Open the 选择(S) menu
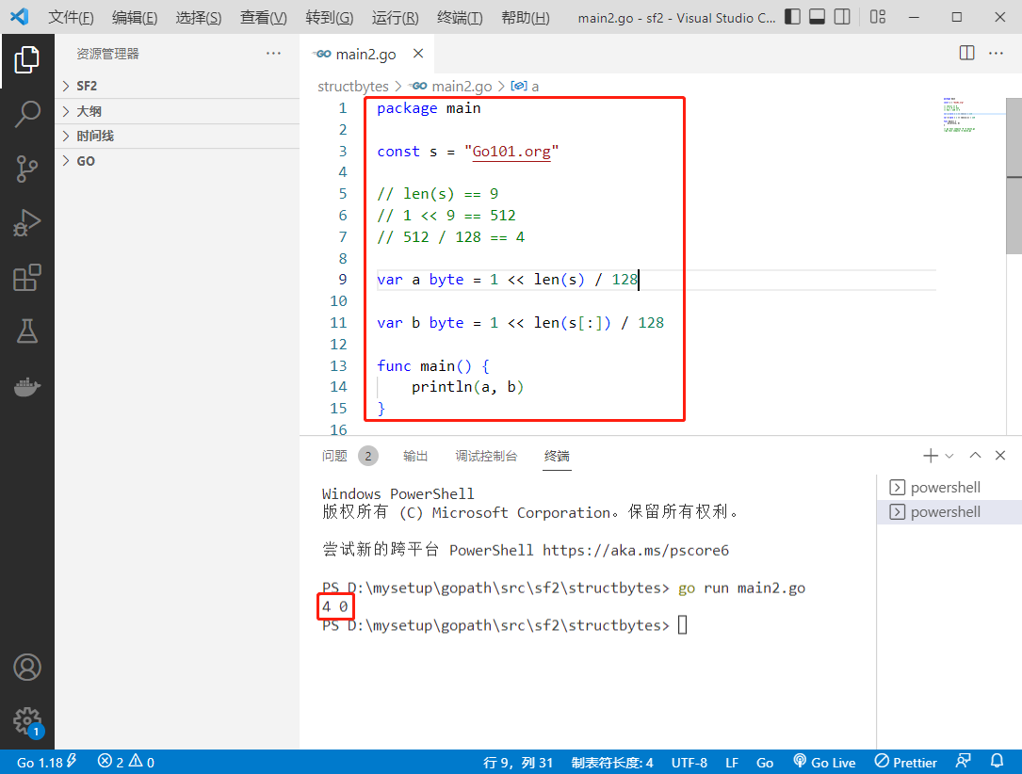The height and width of the screenshot is (774, 1022). tap(198, 18)
